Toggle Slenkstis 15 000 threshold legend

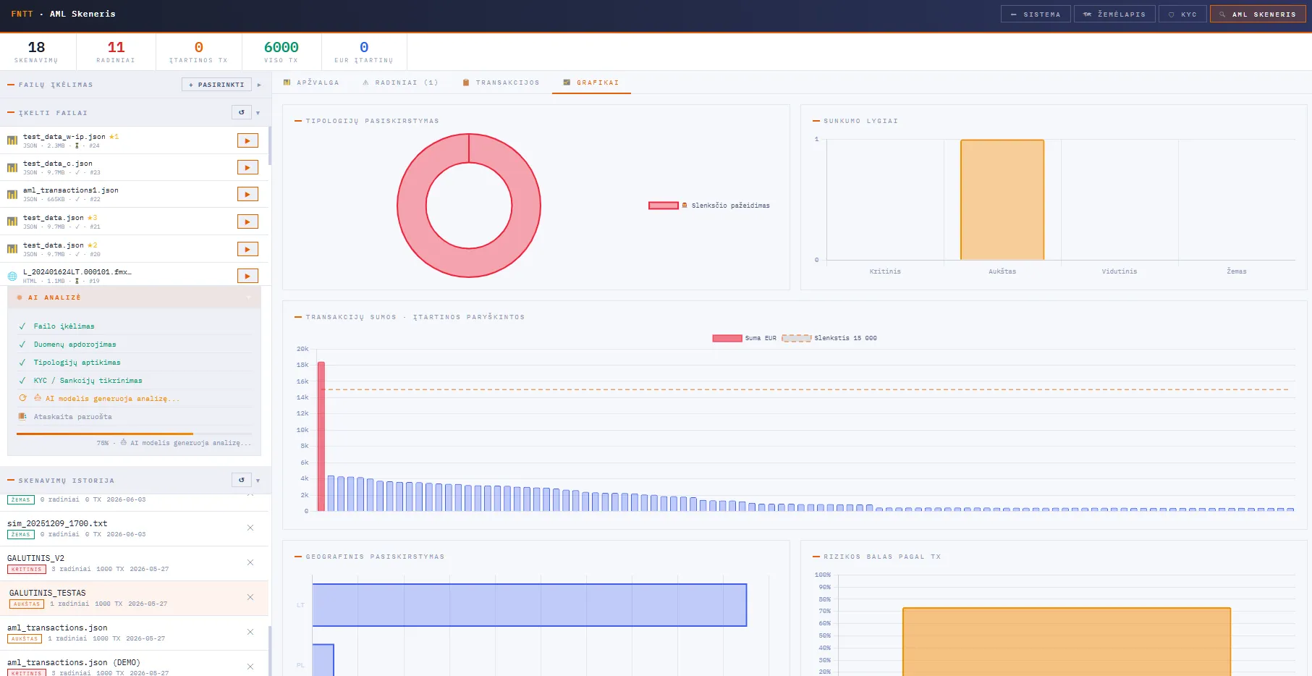[x=829, y=338]
